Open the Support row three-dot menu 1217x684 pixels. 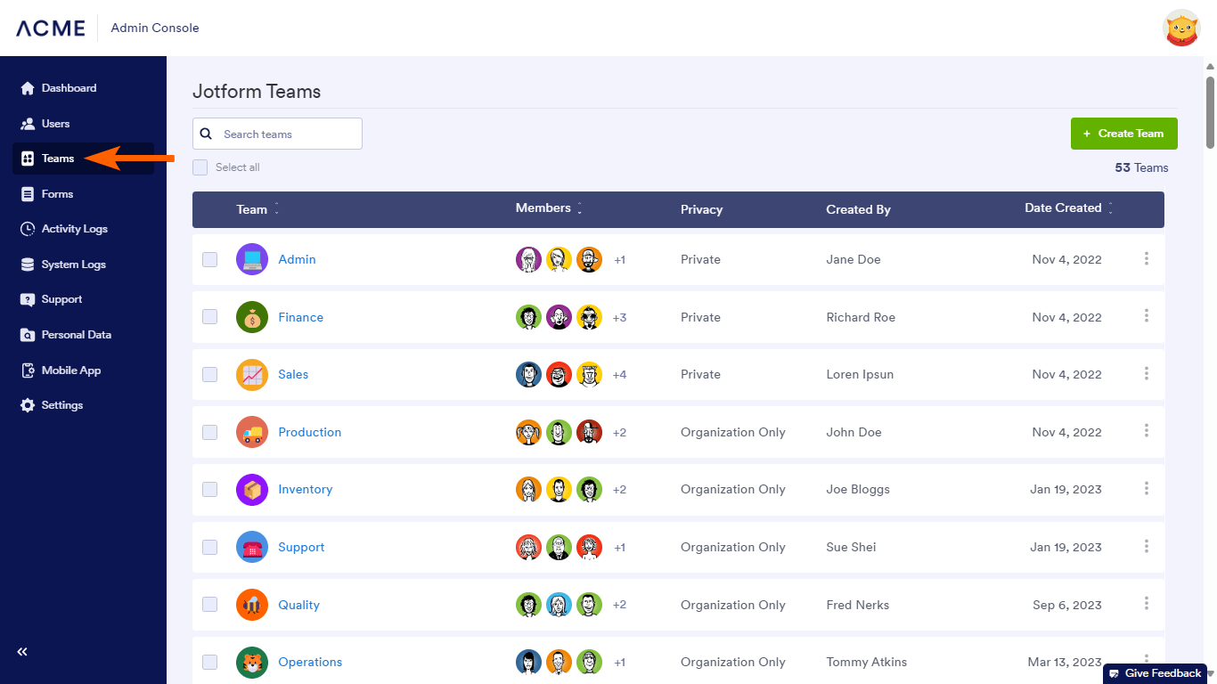pos(1147,546)
